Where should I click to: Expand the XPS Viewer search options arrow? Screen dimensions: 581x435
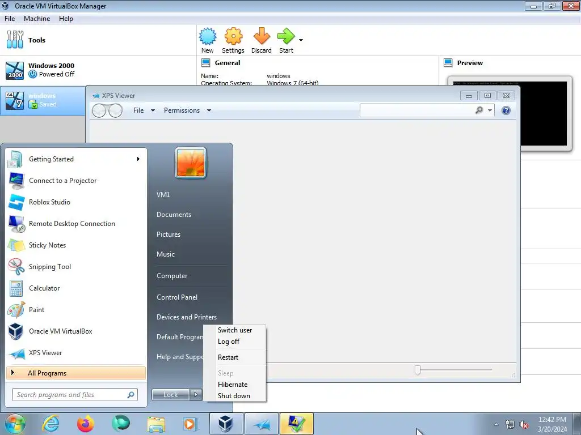point(490,110)
